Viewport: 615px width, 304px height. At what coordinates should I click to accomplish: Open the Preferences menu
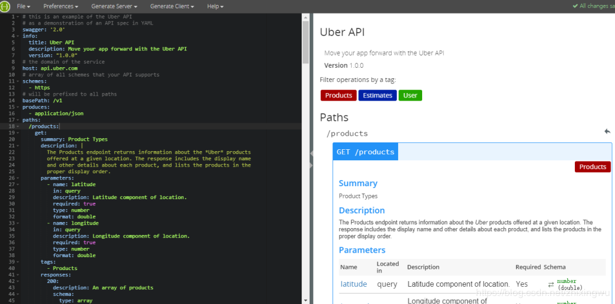[x=61, y=7]
